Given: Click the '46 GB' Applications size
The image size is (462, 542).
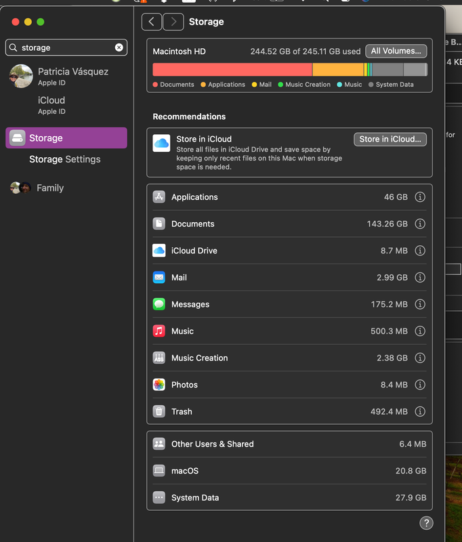Looking at the screenshot, I should click(396, 197).
